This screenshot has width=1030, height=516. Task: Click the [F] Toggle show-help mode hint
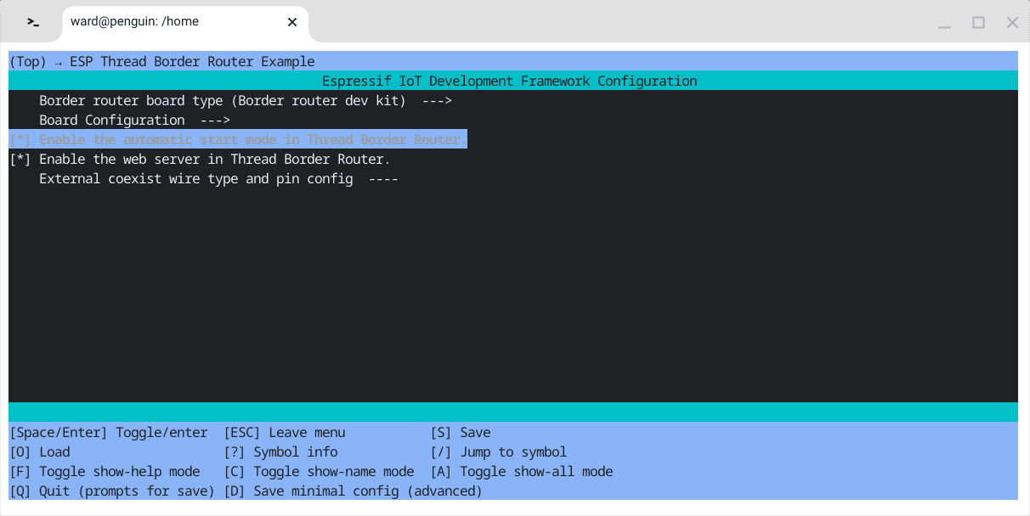pos(105,471)
